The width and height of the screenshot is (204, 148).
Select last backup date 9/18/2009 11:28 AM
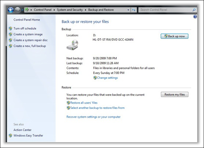coord(106,63)
